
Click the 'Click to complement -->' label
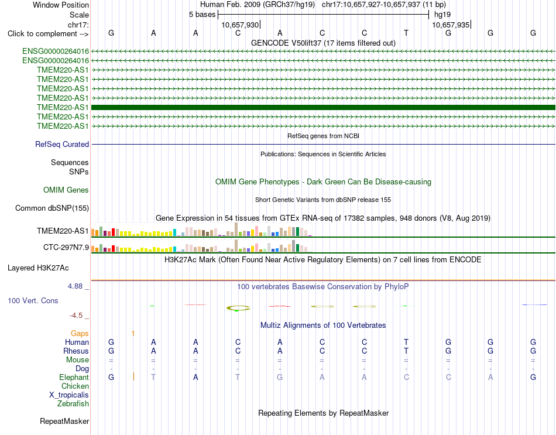point(48,34)
